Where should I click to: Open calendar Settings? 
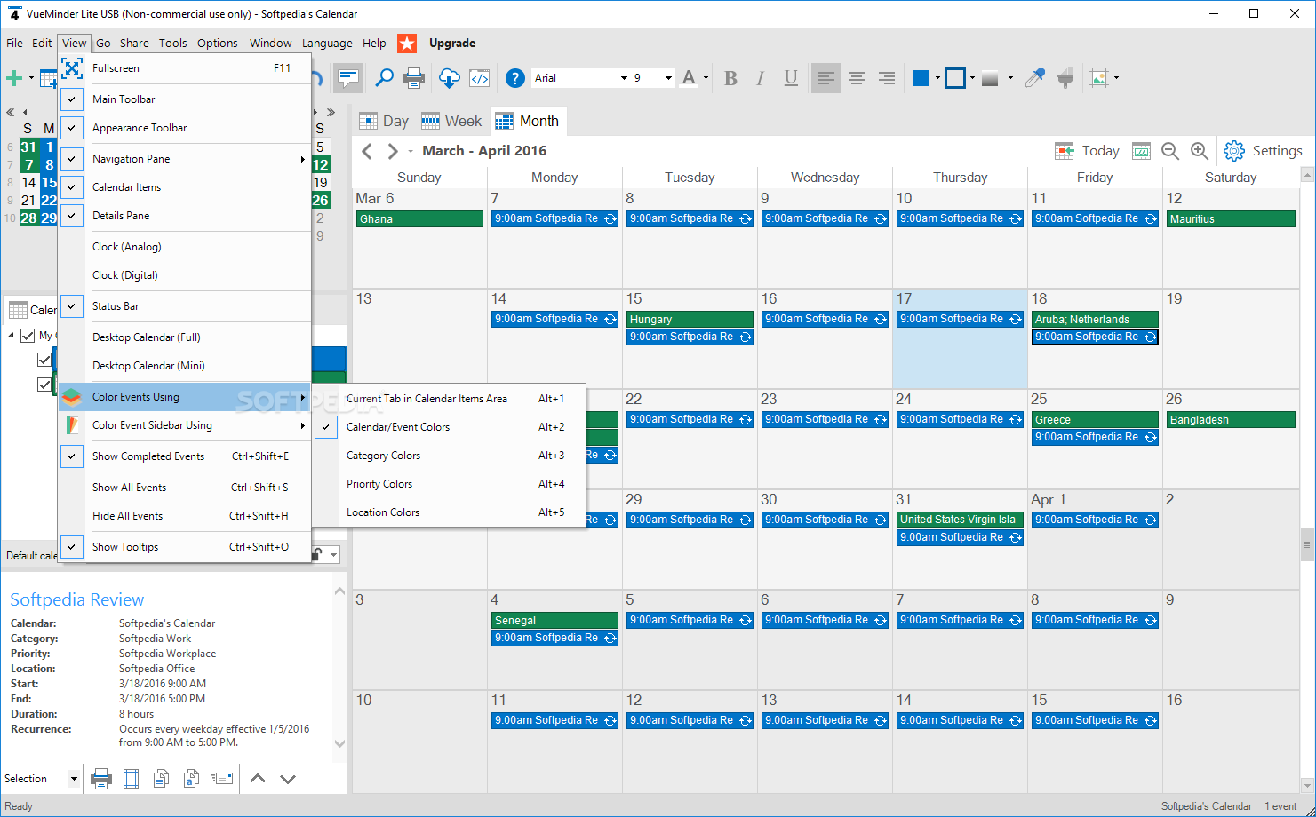[1263, 151]
